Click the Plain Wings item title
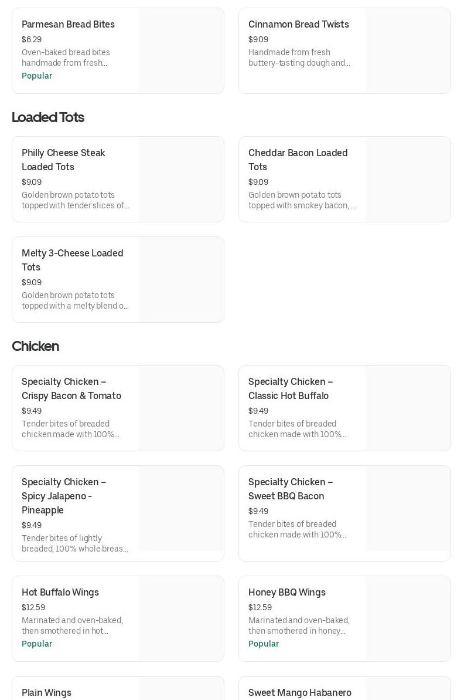Image resolution: width=471 pixels, height=700 pixels. 46,693
